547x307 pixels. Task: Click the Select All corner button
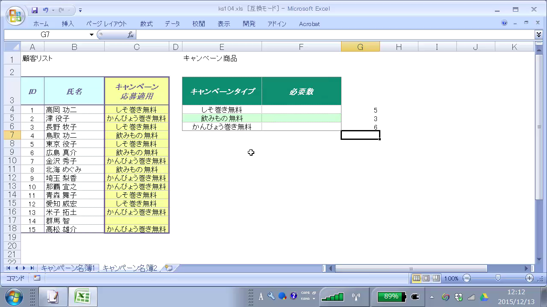click(x=12, y=47)
